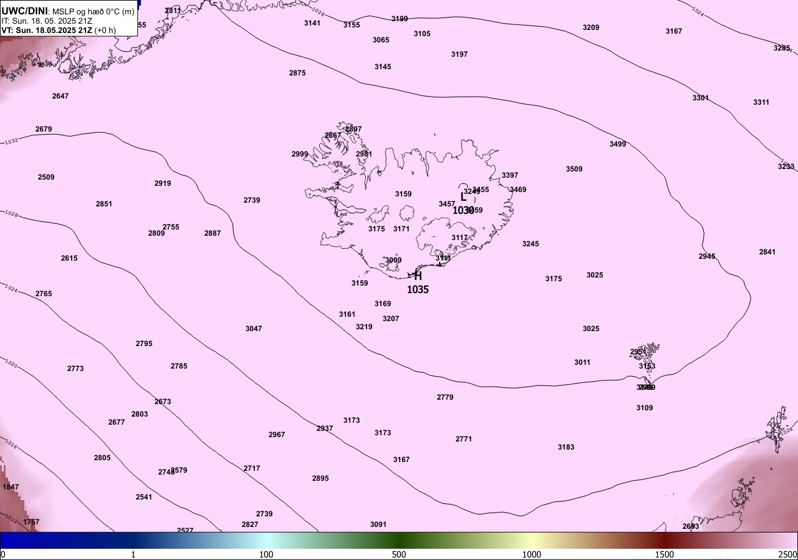The image size is (798, 560).
Task: Click the 1016 isobar label
Action: click(x=11, y=444)
